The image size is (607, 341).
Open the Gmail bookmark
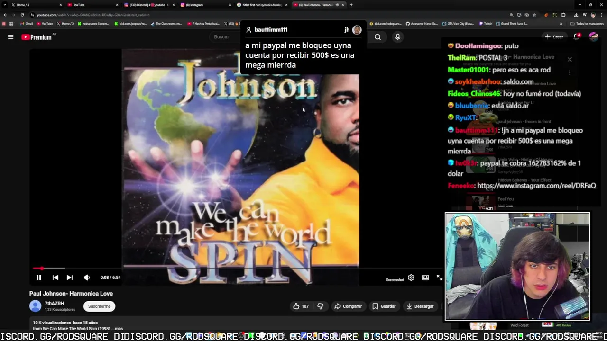click(x=26, y=24)
